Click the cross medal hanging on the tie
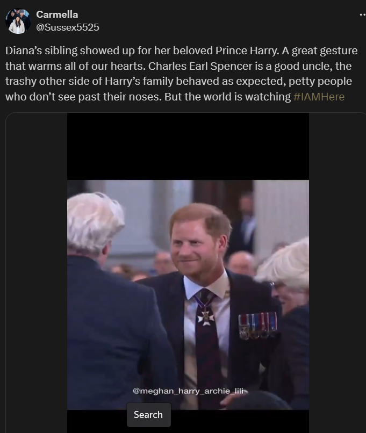This screenshot has height=433, width=366. (205, 317)
